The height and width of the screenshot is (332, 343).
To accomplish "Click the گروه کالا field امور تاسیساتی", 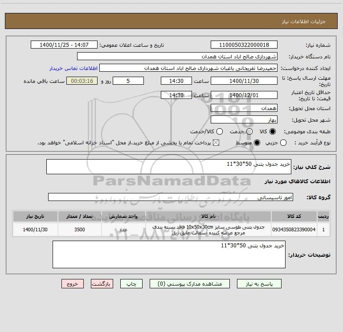I will (x=171, y=197).
